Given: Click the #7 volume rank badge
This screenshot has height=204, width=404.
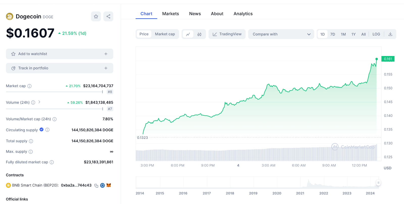Looking at the screenshot, I should click(x=110, y=109).
